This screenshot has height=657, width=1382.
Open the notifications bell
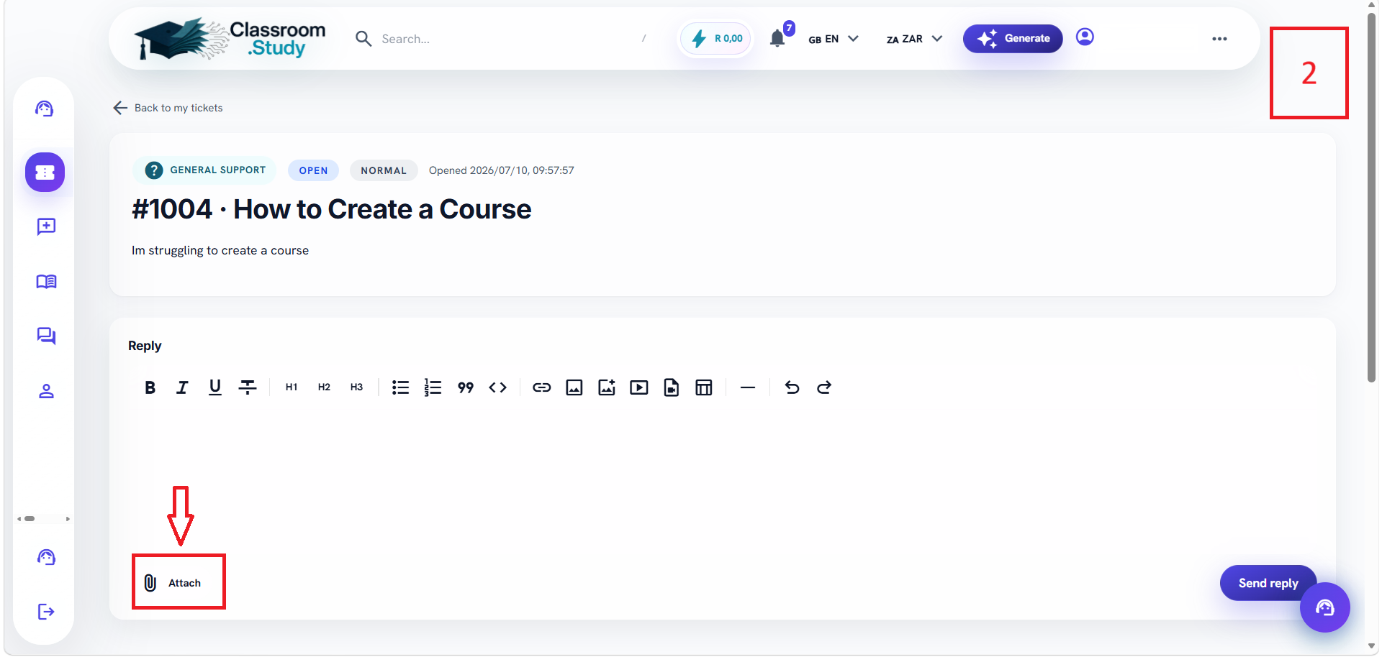pos(777,38)
